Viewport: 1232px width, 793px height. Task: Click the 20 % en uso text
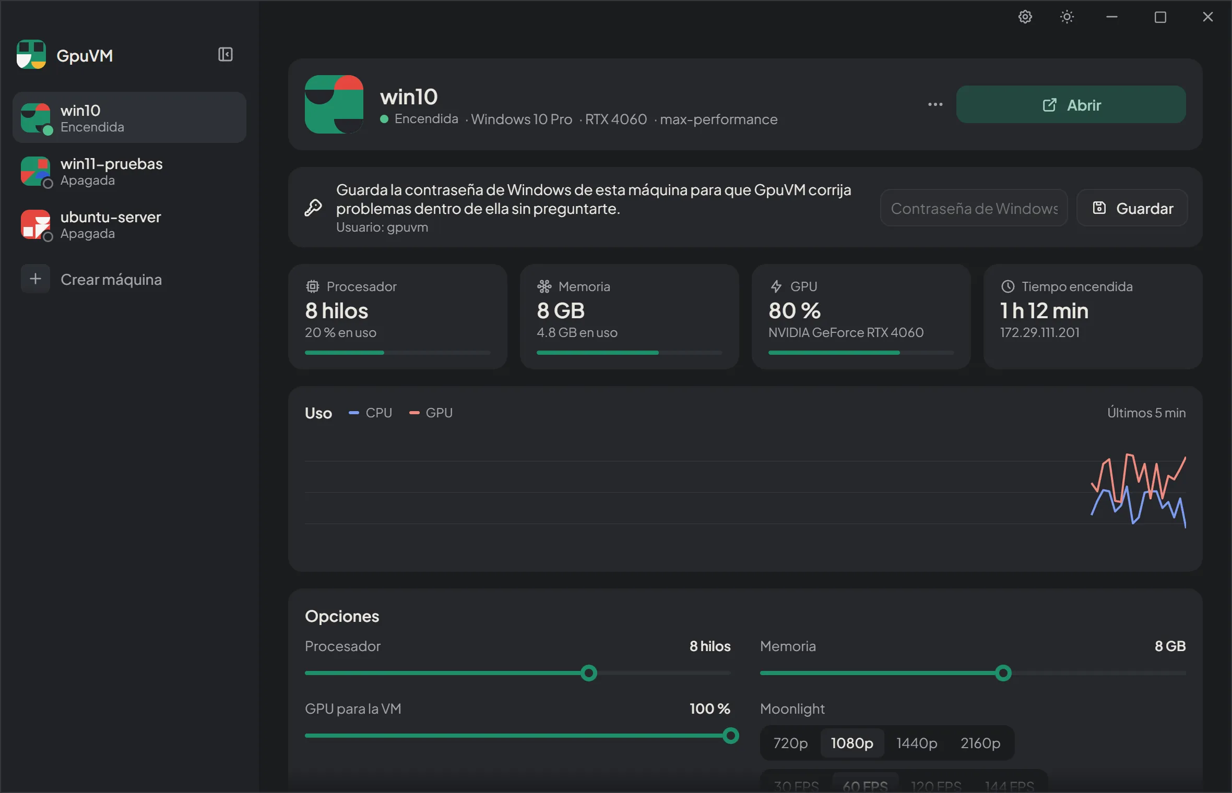(340, 332)
